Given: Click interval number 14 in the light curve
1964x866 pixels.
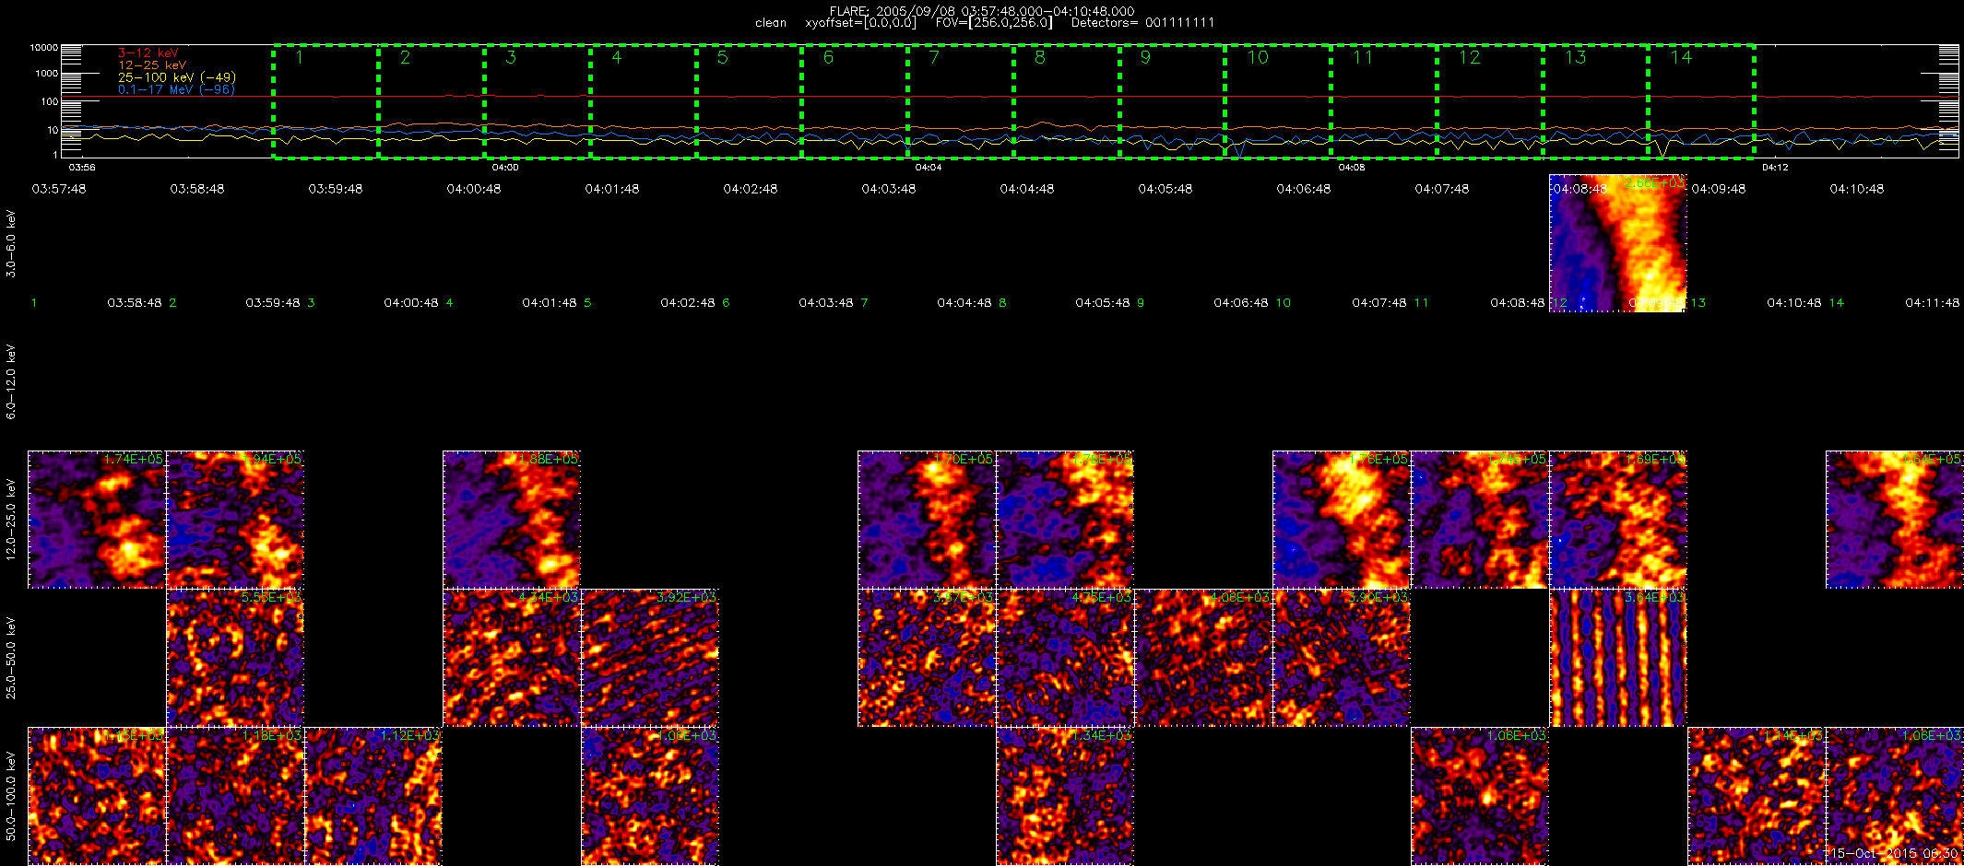Looking at the screenshot, I should pyautogui.click(x=1681, y=57).
